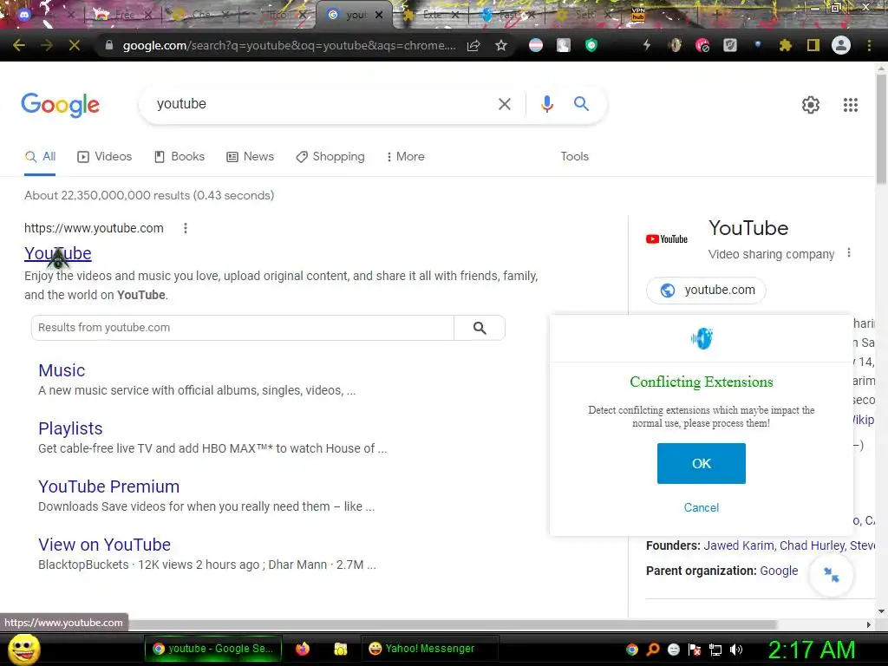Submit search with the magnifier icon
Viewport: 888px width, 666px height.
coord(582,104)
